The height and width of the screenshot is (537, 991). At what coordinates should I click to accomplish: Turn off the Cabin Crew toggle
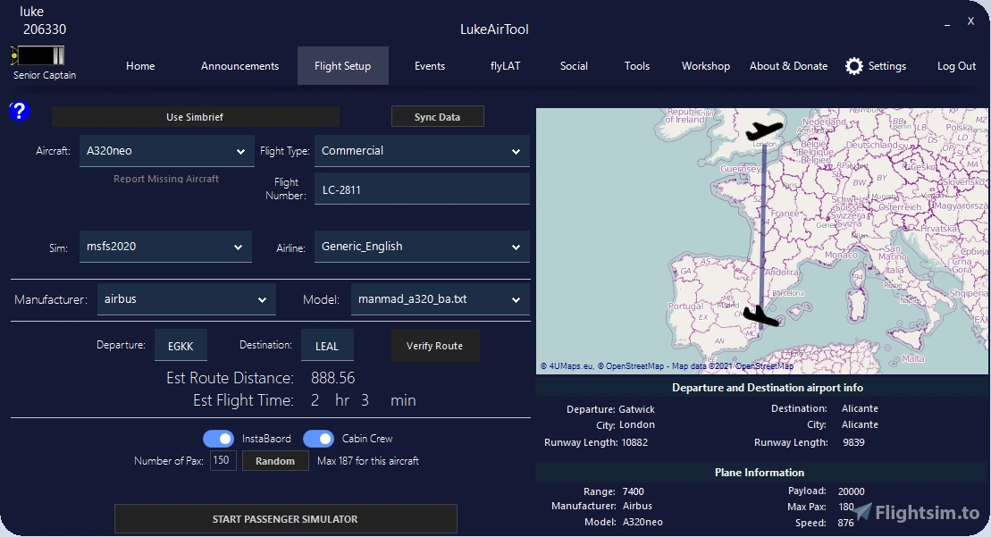pyautogui.click(x=320, y=438)
